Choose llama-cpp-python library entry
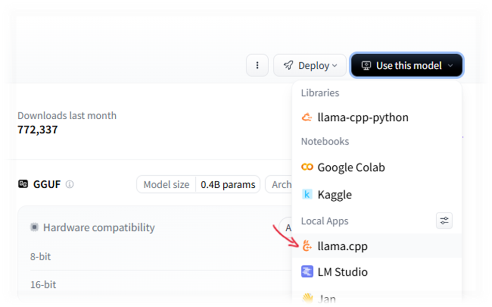This screenshot has height=307, width=492. [363, 117]
